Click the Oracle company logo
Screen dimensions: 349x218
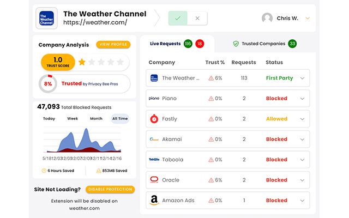(154, 180)
